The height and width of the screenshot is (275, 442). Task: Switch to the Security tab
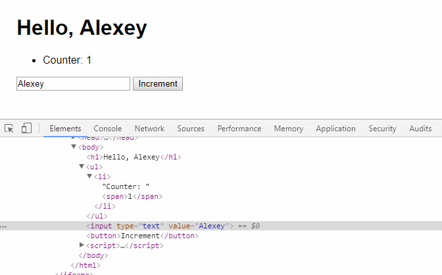[382, 129]
